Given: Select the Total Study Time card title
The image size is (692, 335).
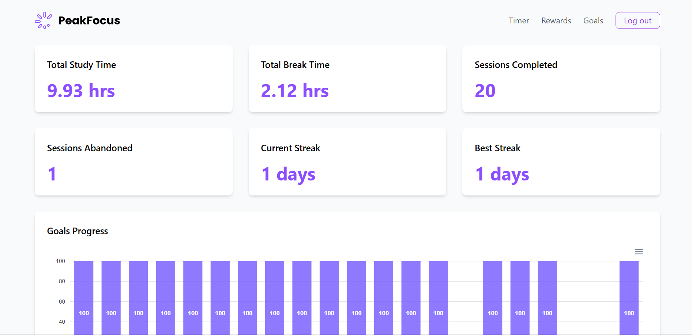Looking at the screenshot, I should click(x=81, y=65).
